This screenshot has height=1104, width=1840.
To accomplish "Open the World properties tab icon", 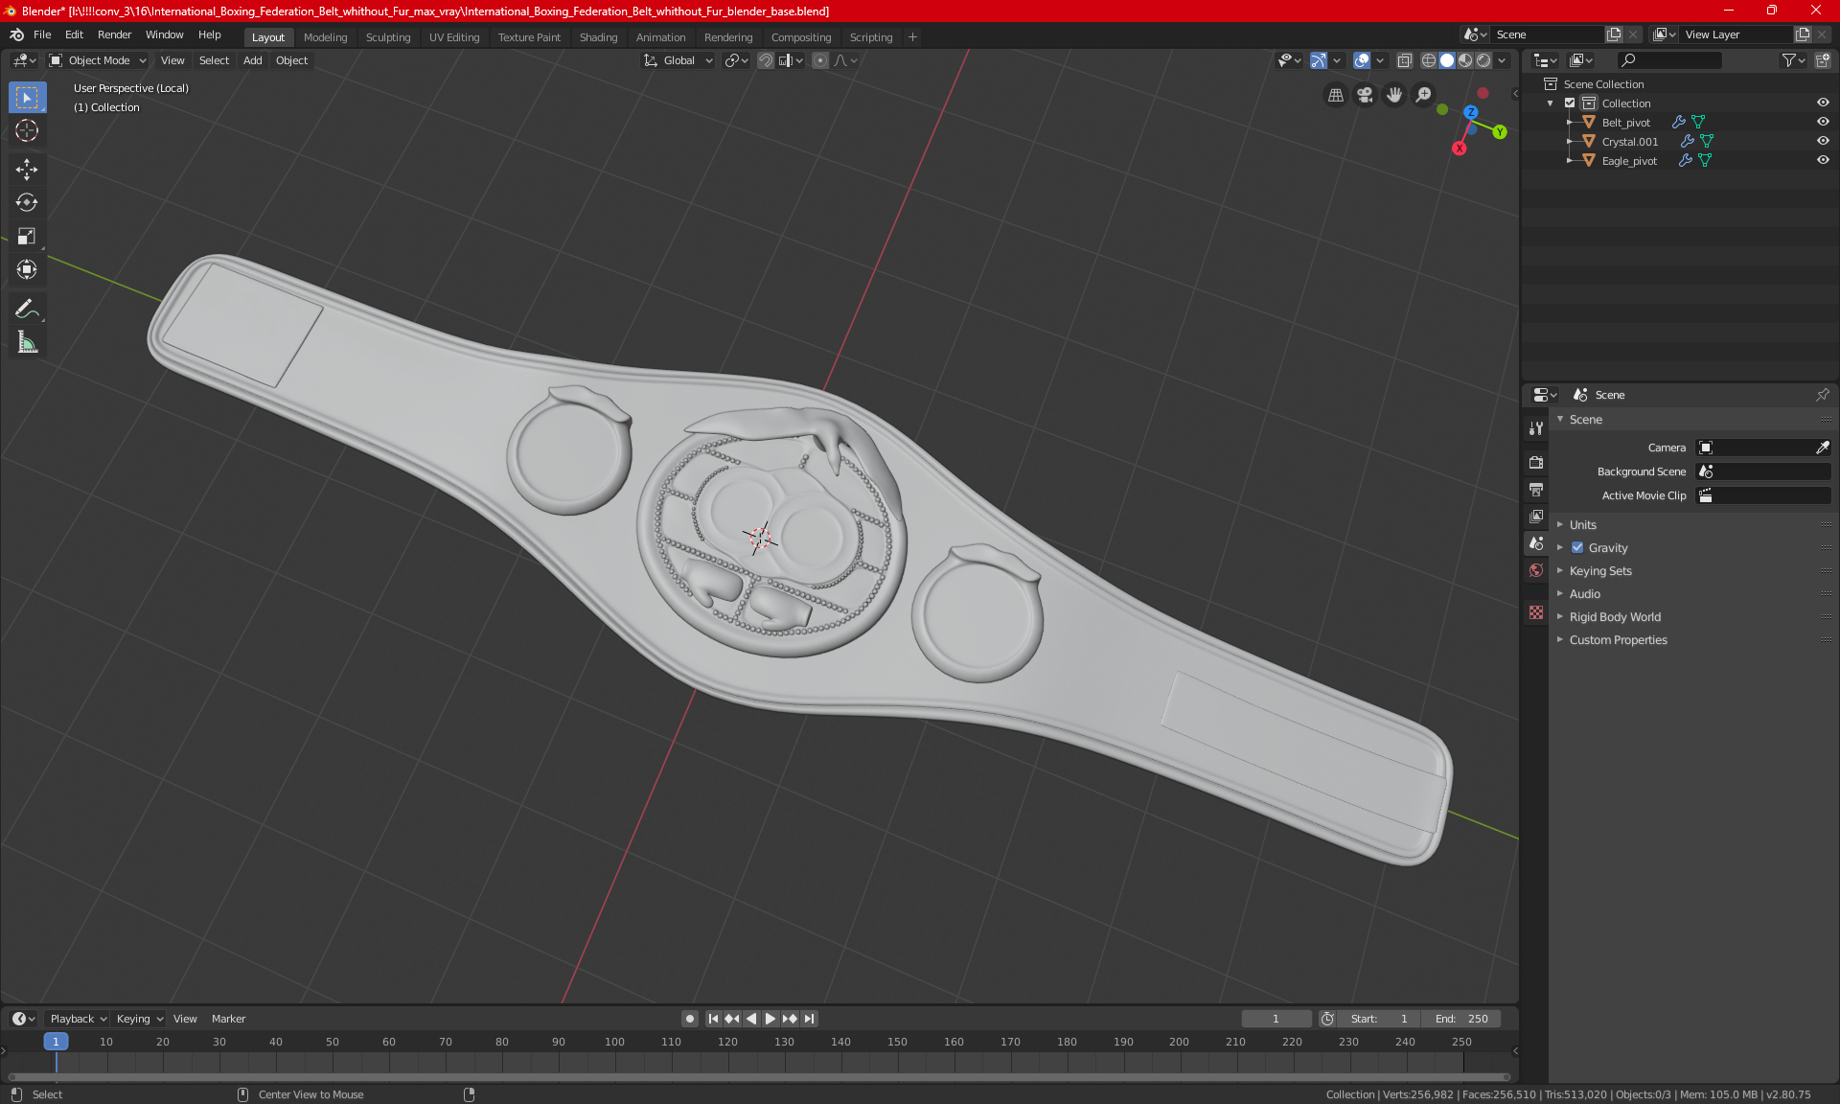I will click(1536, 570).
